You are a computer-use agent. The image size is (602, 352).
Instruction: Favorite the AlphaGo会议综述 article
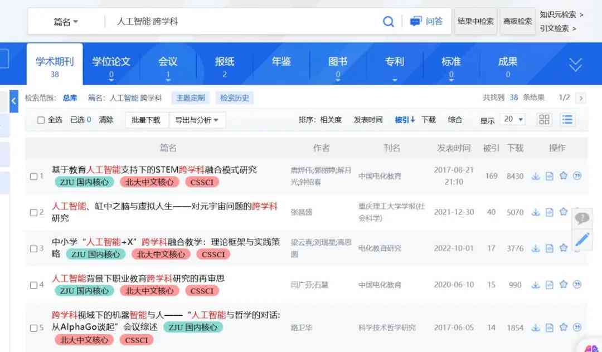[563, 327]
